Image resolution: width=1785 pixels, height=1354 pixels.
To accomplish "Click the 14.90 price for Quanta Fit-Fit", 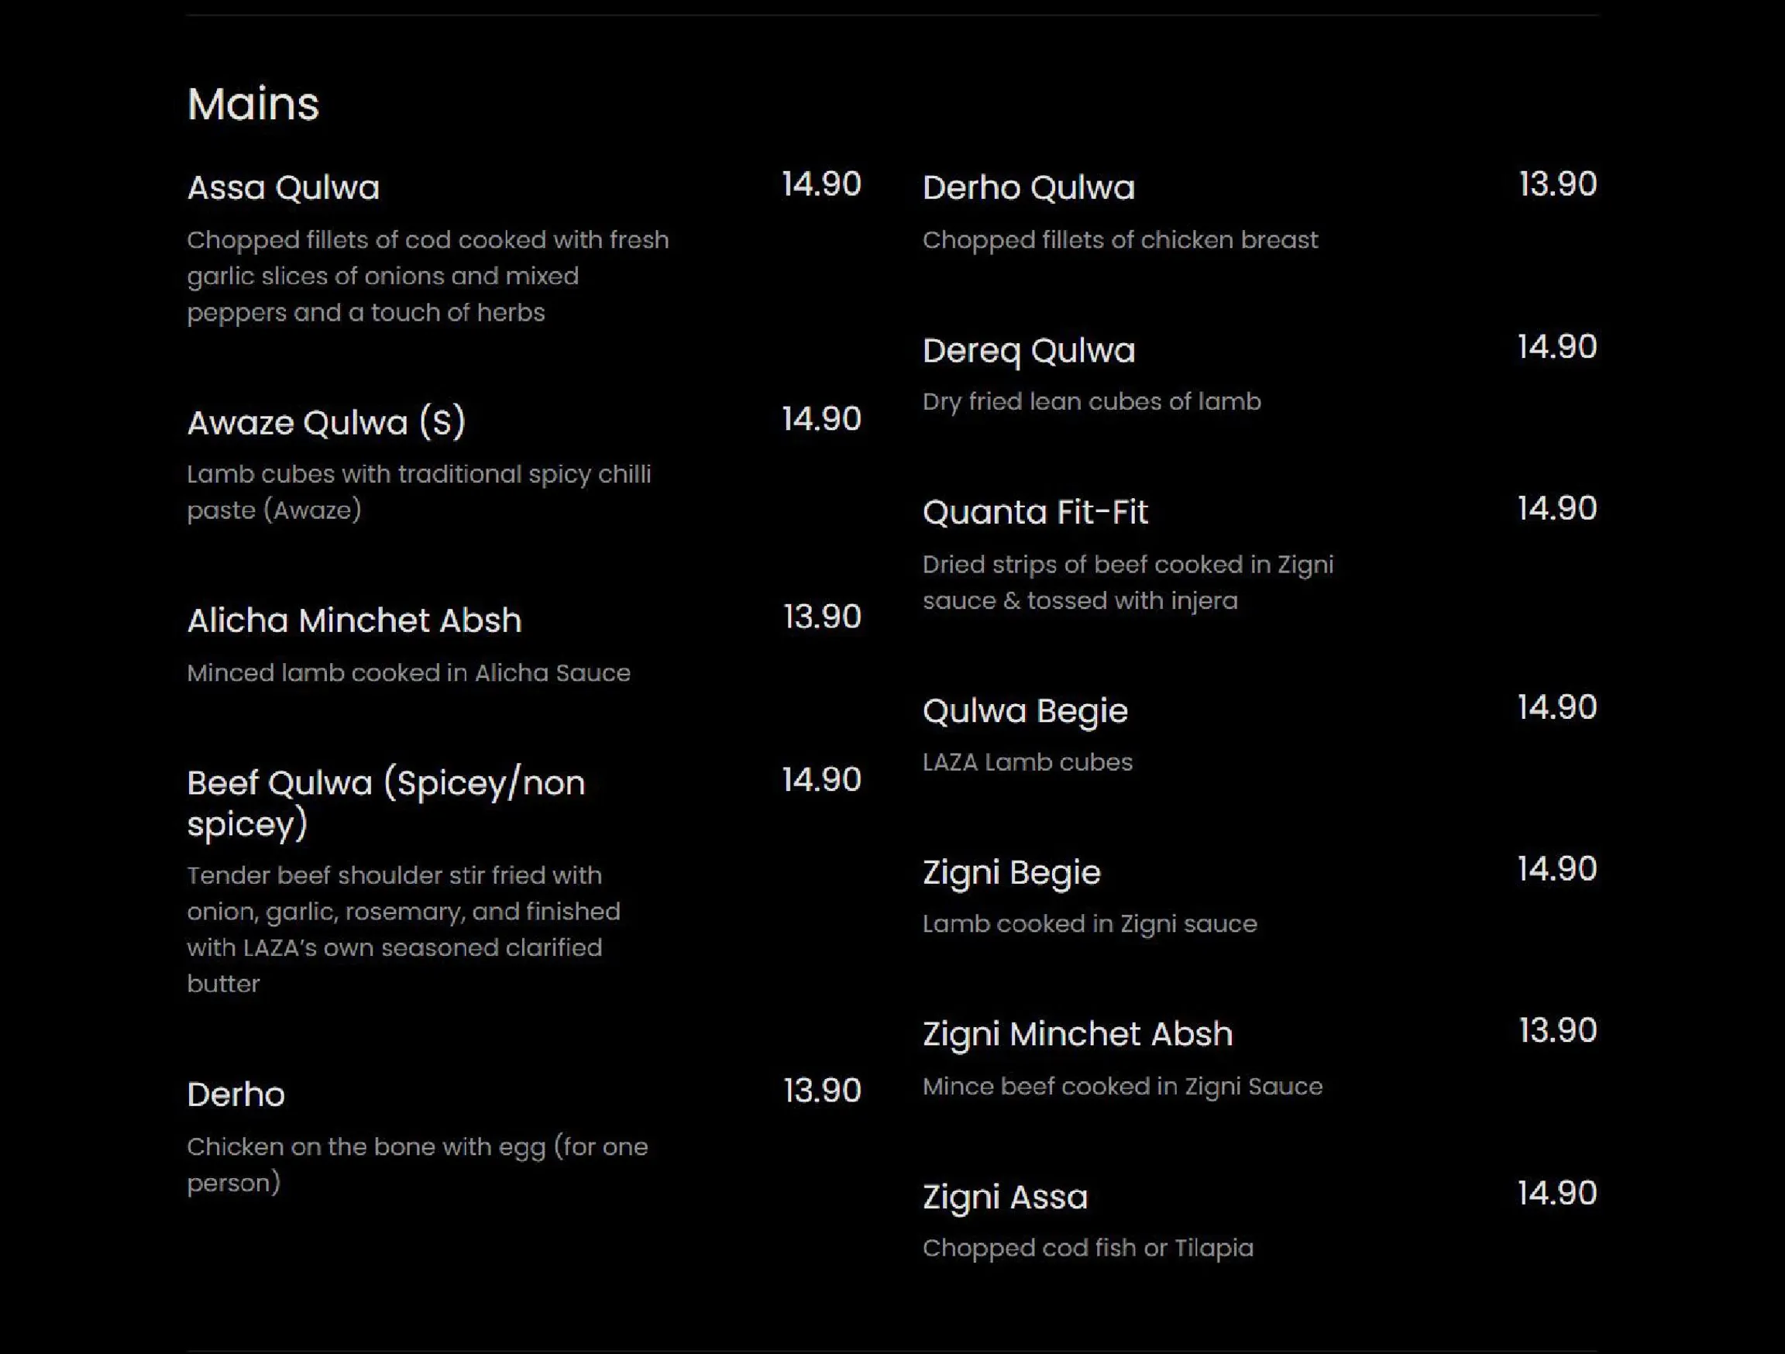I will [x=1556, y=508].
